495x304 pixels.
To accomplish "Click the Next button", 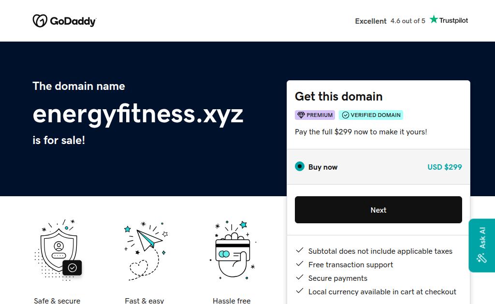I will coord(378,210).
